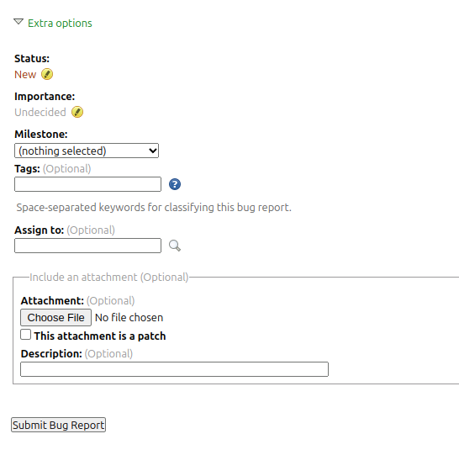Click the 'Attachment:' label
Viewport: 459px width, 455px height.
tap(52, 301)
